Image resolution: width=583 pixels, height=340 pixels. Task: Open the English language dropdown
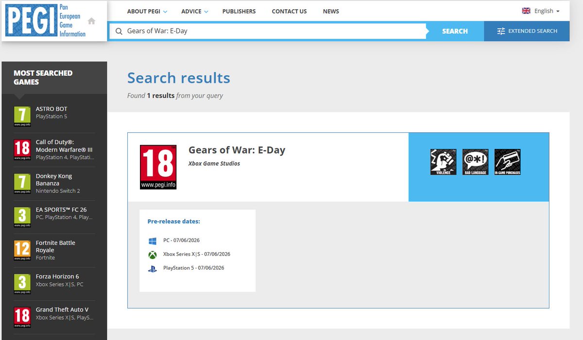[541, 11]
